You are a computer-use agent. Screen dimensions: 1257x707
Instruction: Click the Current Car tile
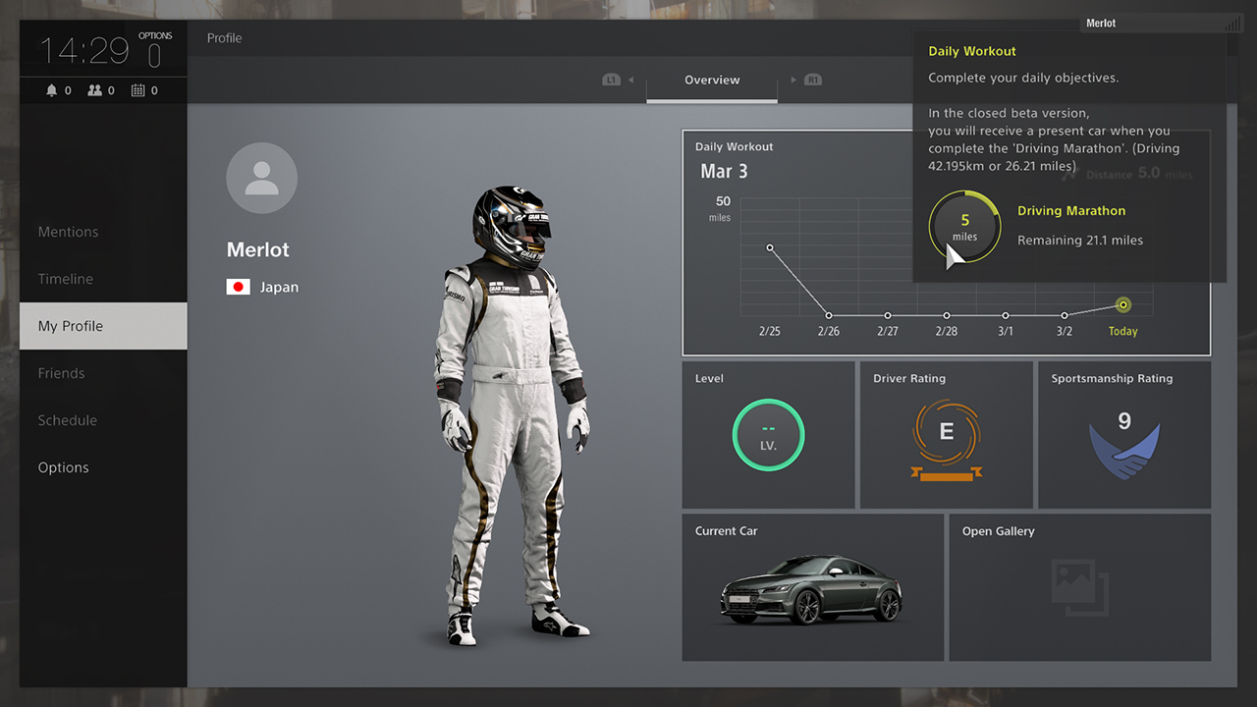pos(812,586)
